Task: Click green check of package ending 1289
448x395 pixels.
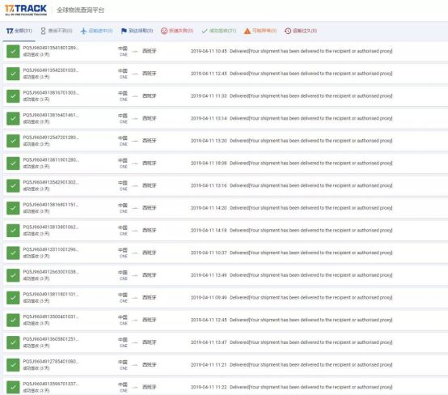Action: [13, 52]
